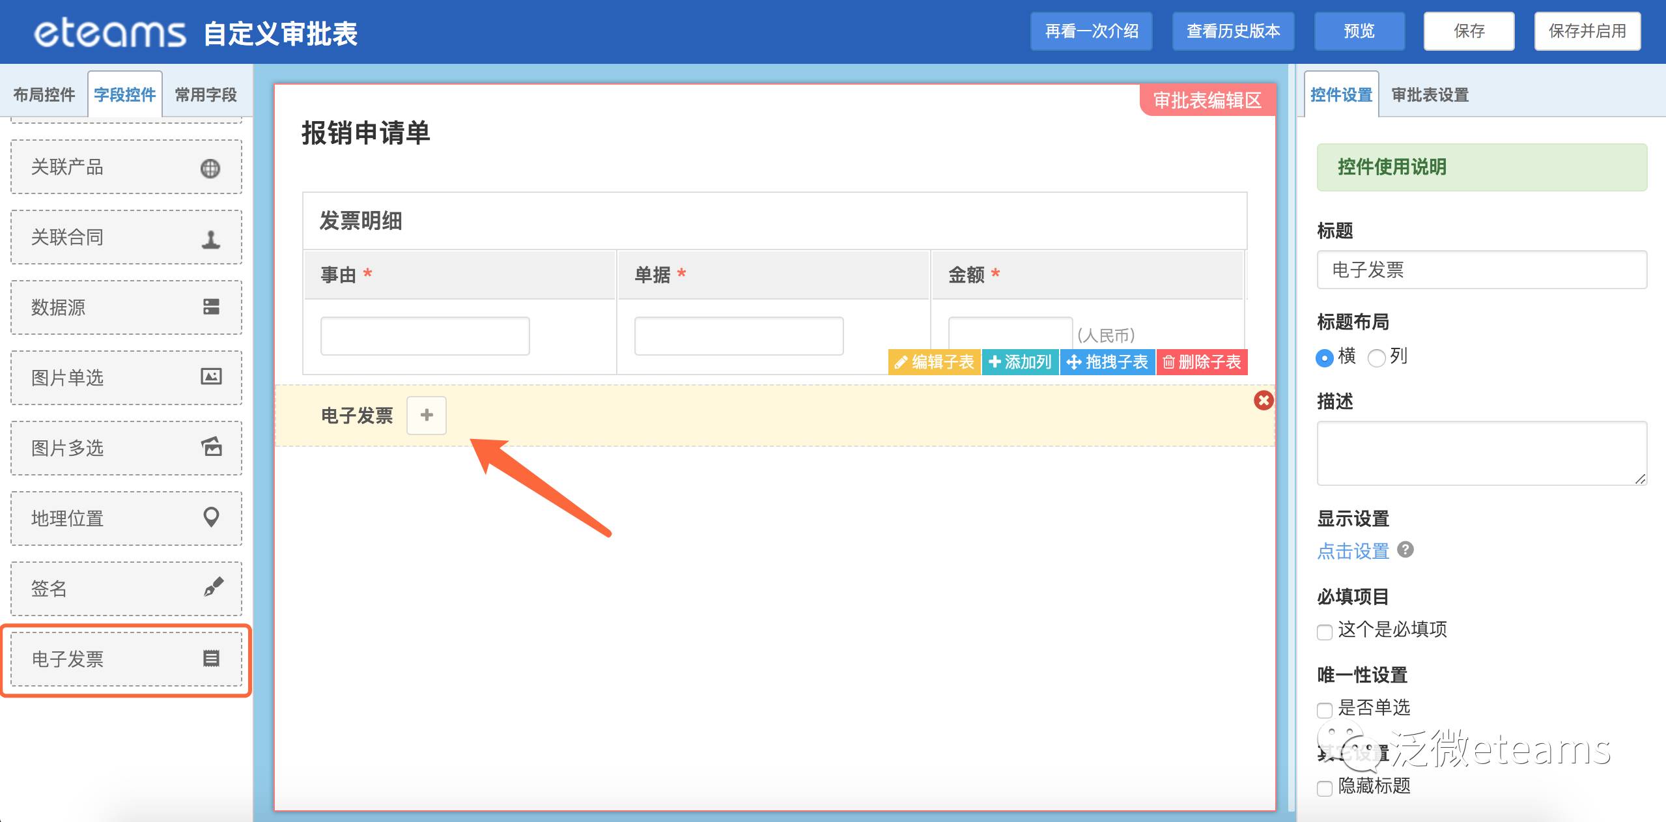The width and height of the screenshot is (1666, 822).
Task: Click the map pin icon on 地理位置
Action: pyautogui.click(x=211, y=517)
